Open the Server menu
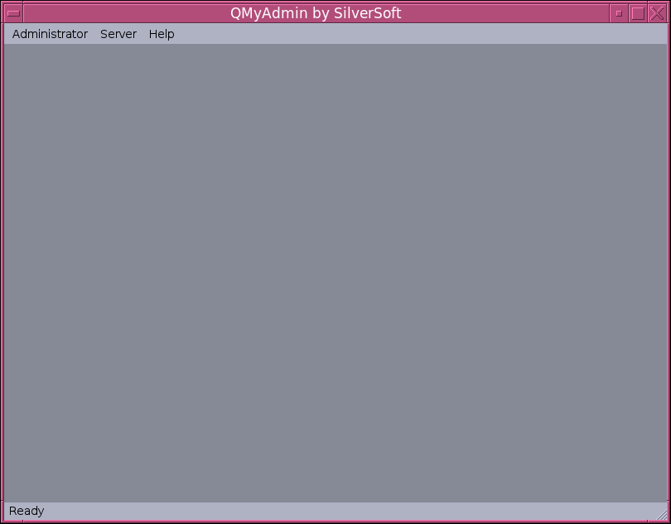The width and height of the screenshot is (671, 524). pos(118,34)
